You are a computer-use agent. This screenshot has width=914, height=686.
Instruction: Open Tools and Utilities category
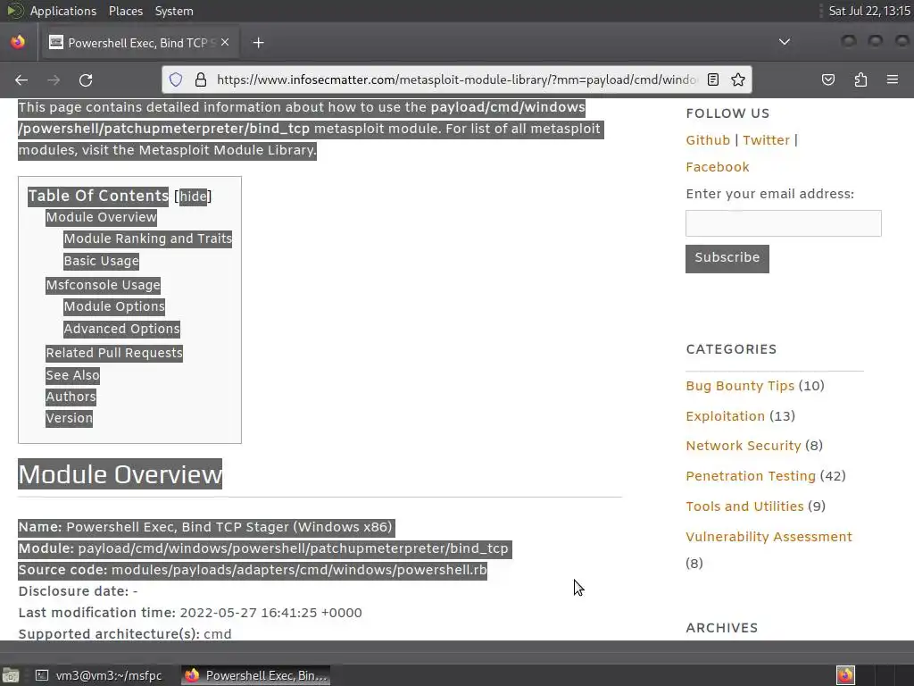(744, 506)
